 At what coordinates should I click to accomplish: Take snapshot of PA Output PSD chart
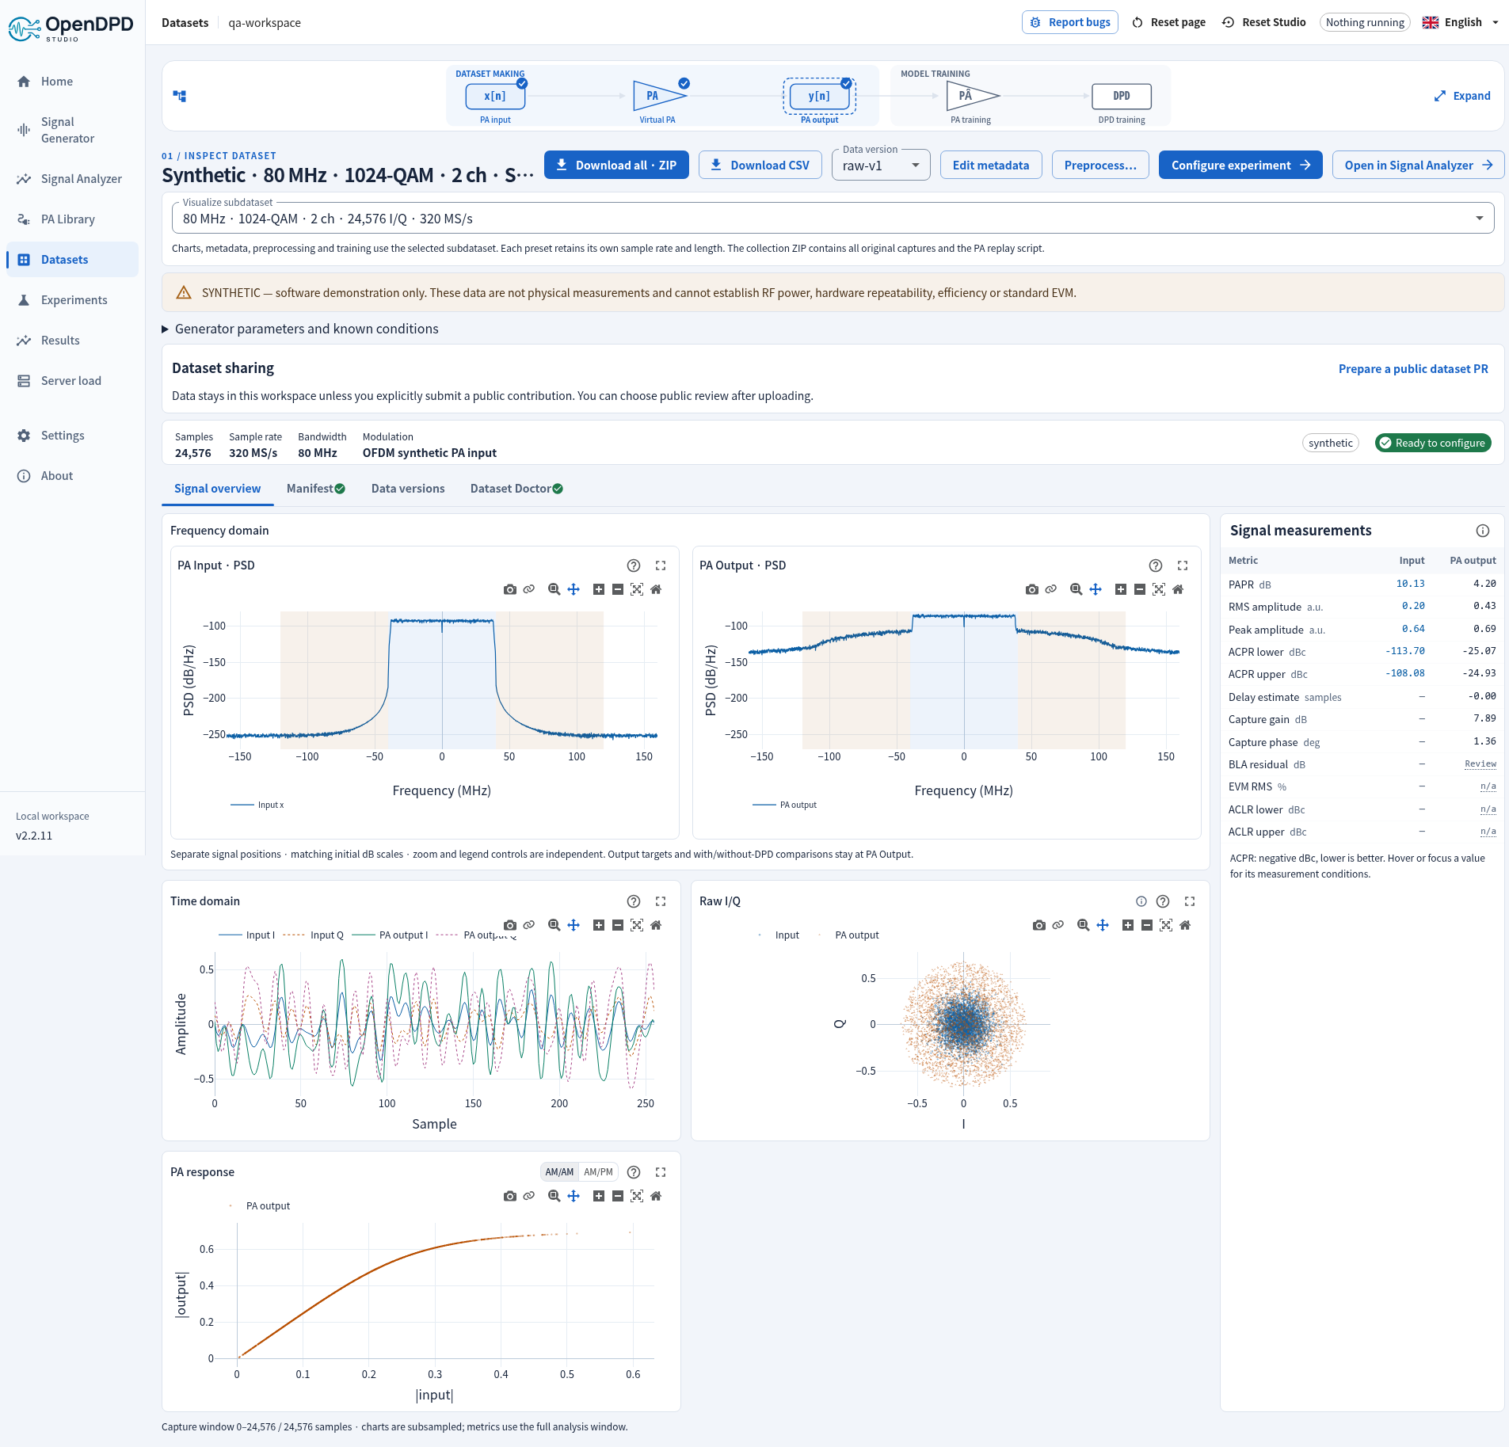point(1032,589)
